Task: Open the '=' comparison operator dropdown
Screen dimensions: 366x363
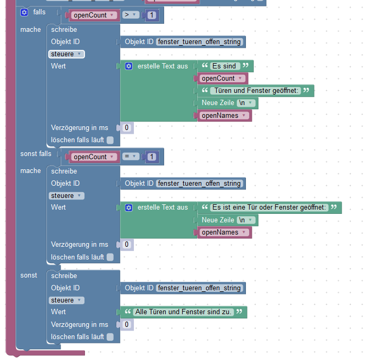Action: [x=130, y=157]
